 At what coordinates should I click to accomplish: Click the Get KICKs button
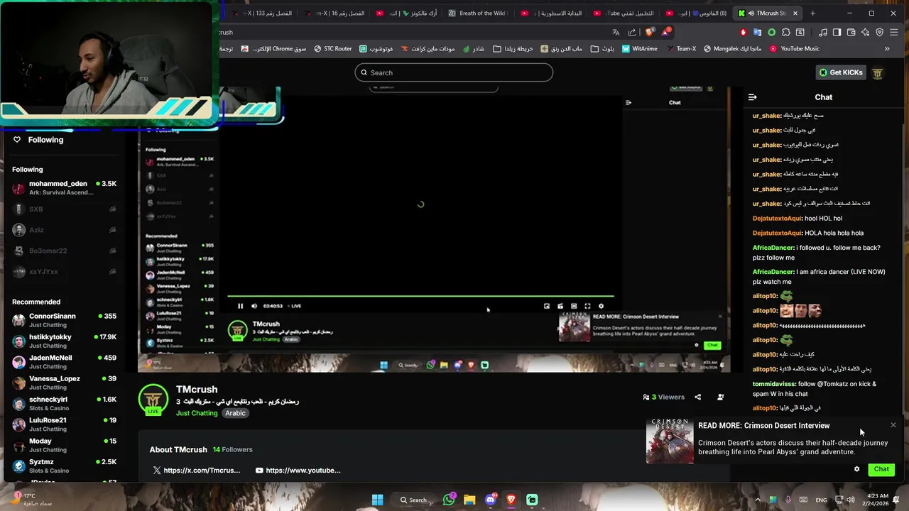click(841, 72)
